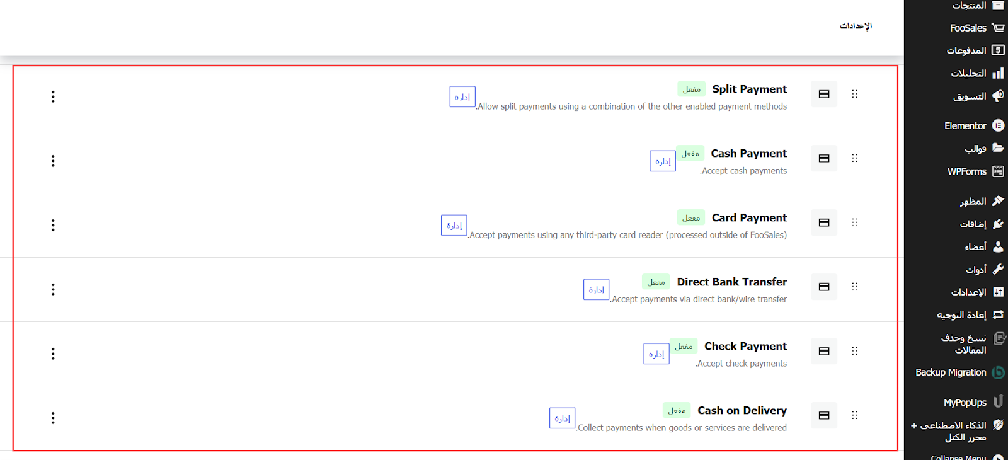
Task: Click the إضافات plugin icon
Action: (998, 224)
